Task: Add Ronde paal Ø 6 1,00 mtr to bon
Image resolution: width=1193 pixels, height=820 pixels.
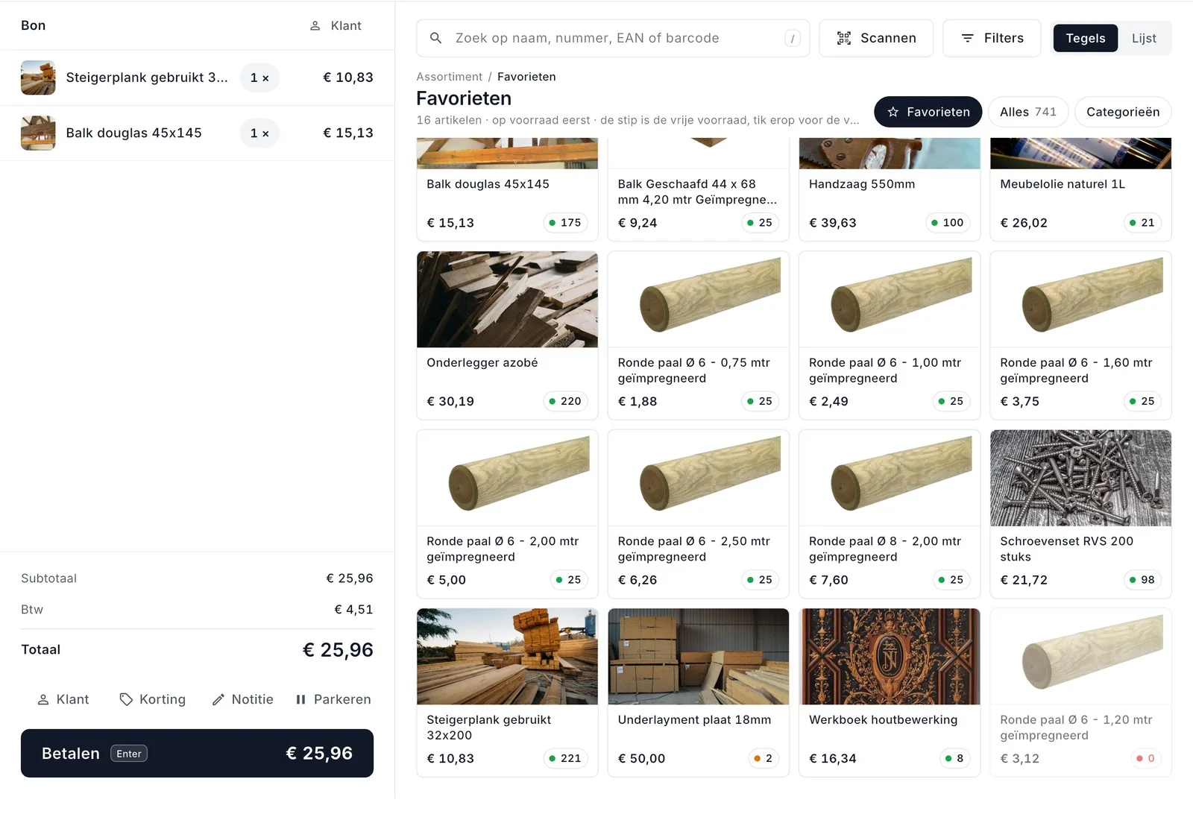Action: pos(890,335)
